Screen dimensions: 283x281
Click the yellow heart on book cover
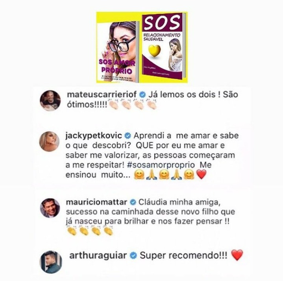click(155, 51)
